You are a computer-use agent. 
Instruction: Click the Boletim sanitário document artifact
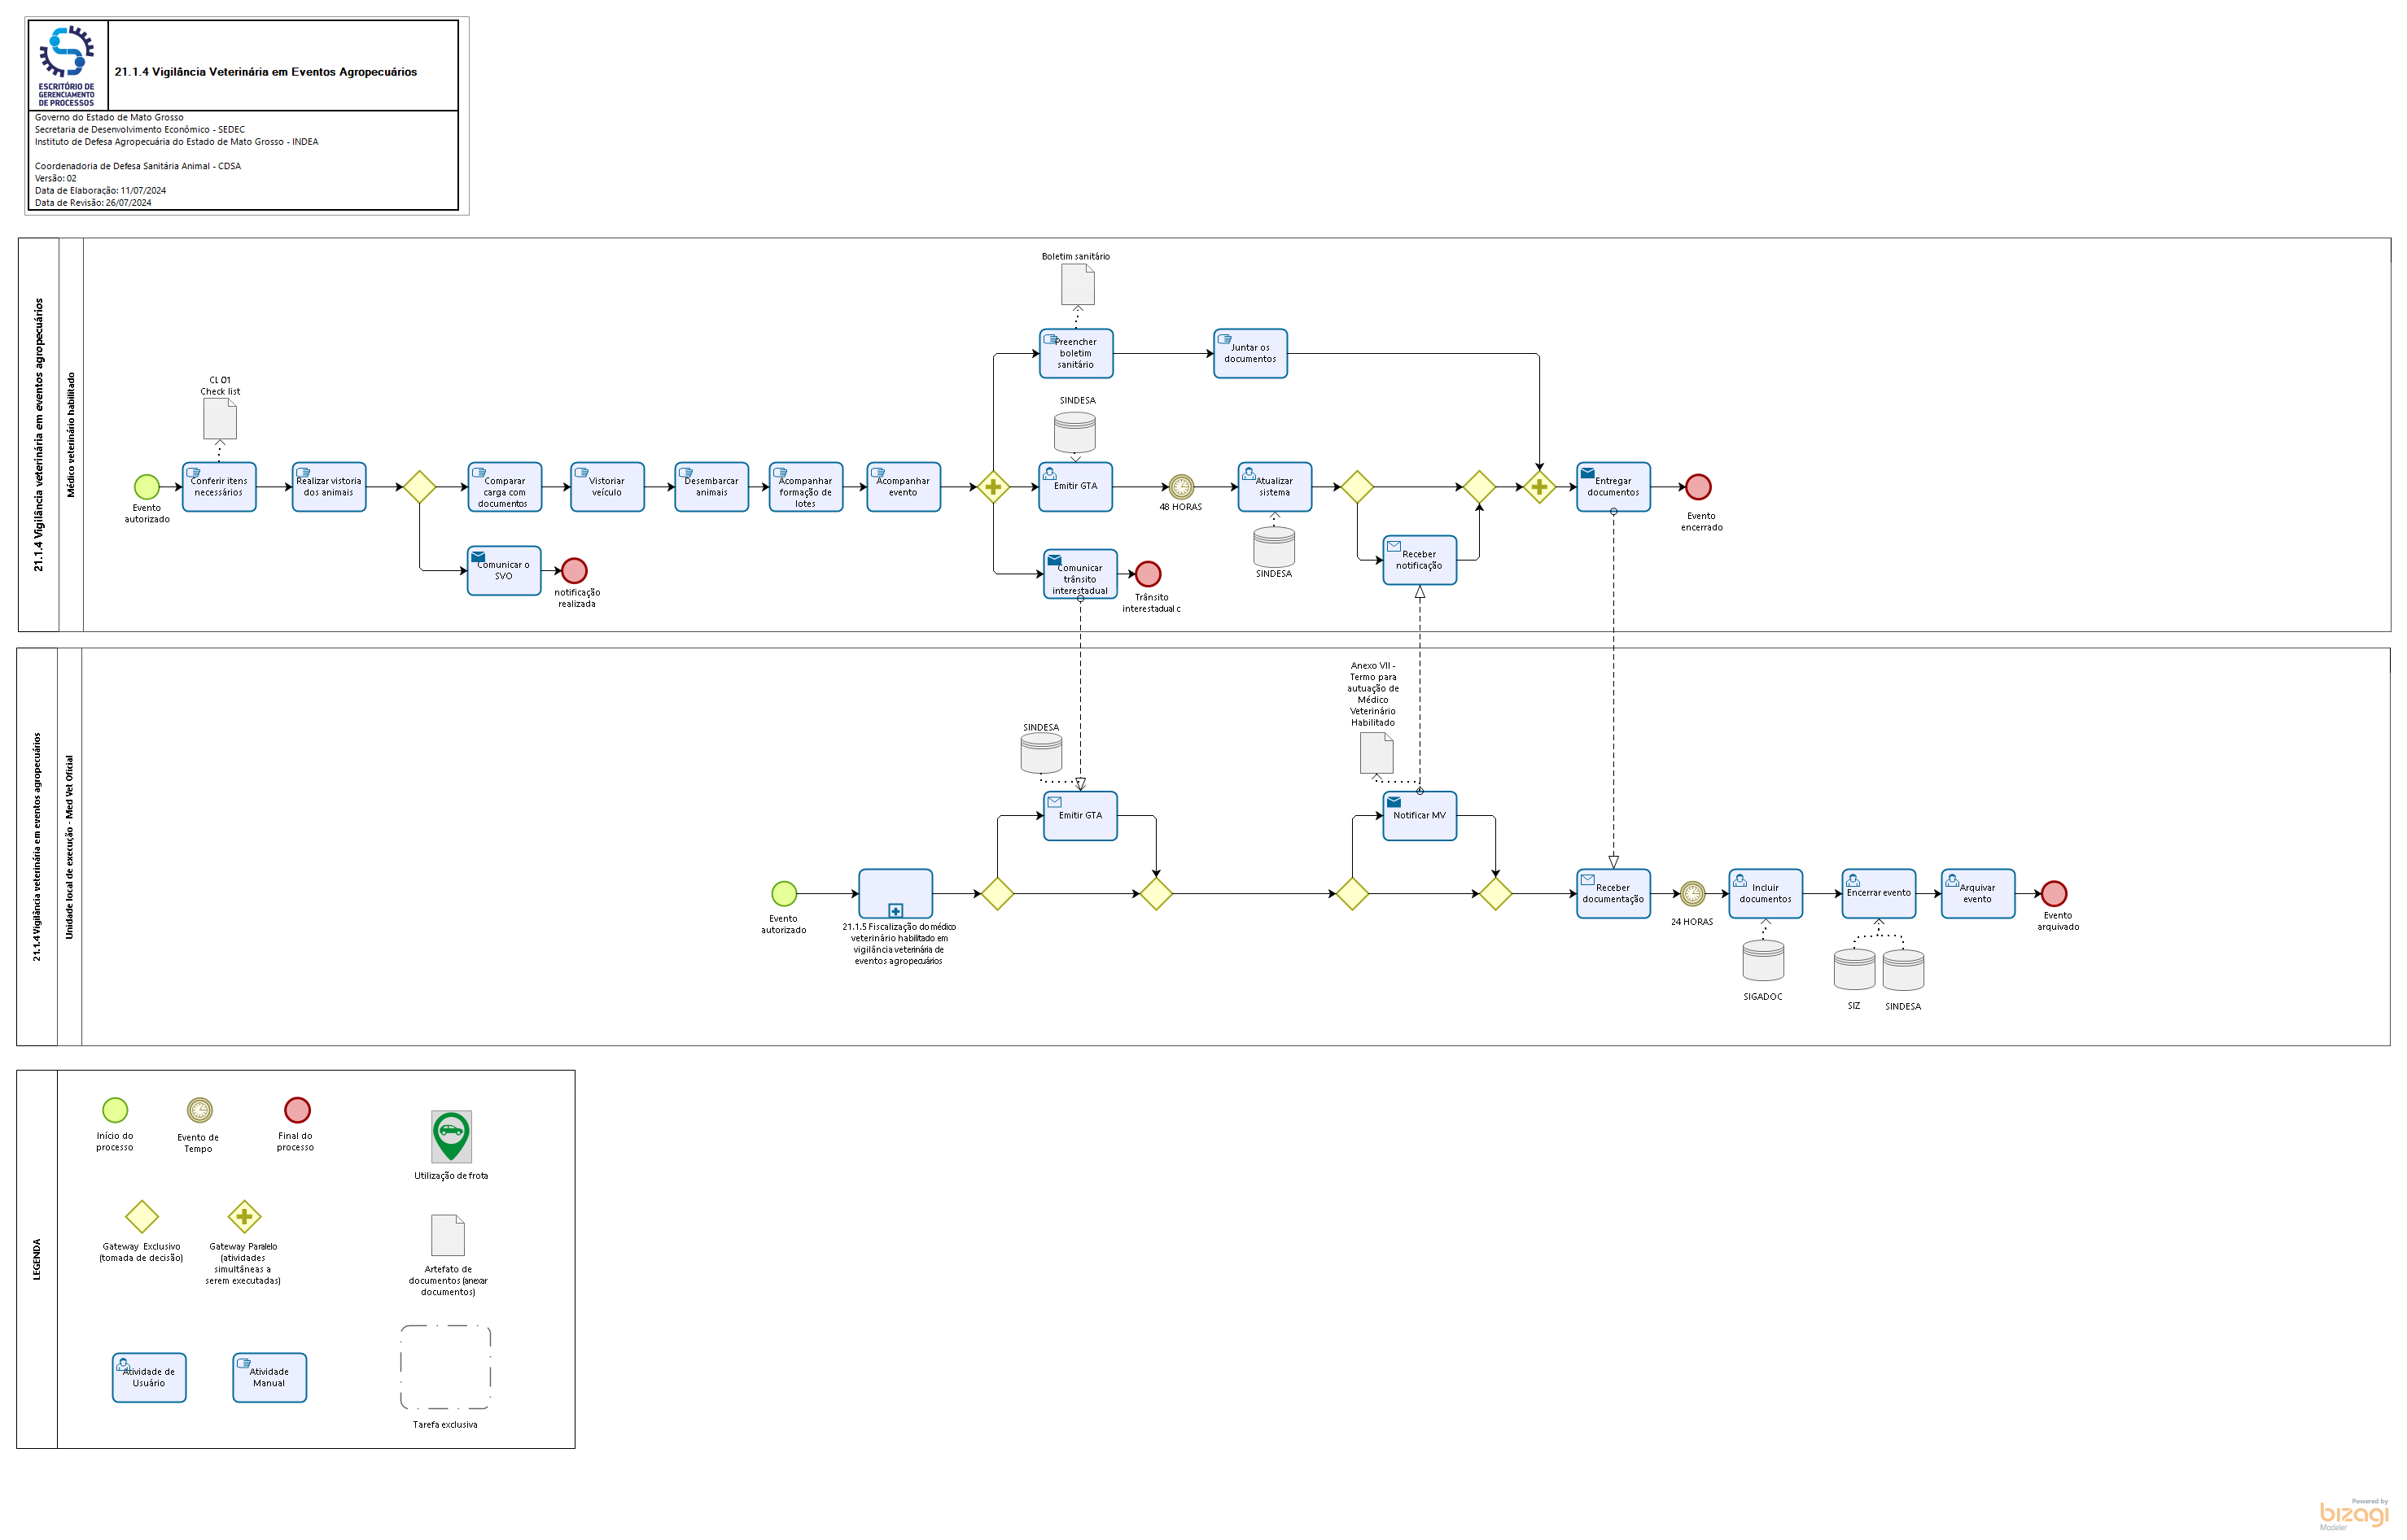1079,285
